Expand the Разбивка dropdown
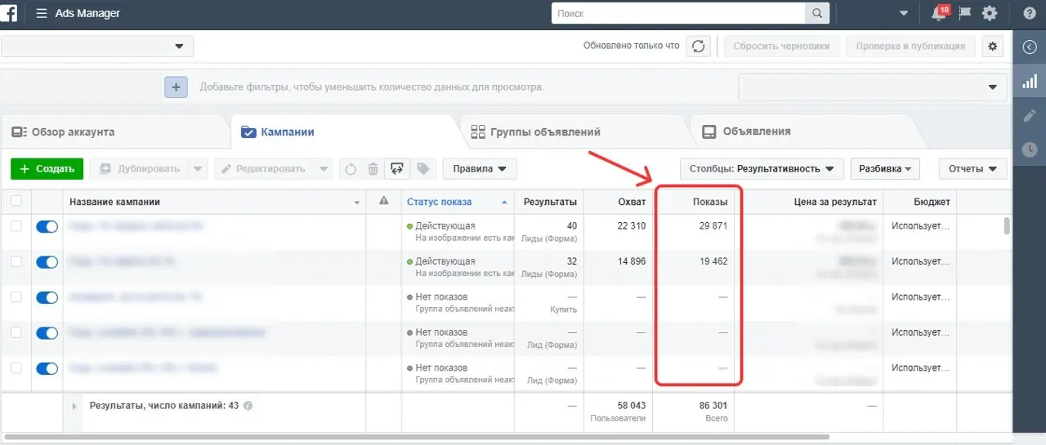 885,169
